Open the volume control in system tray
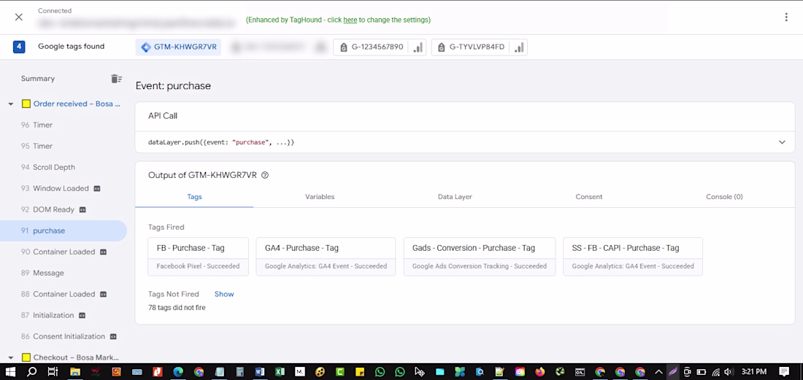803x380 pixels. [729, 372]
